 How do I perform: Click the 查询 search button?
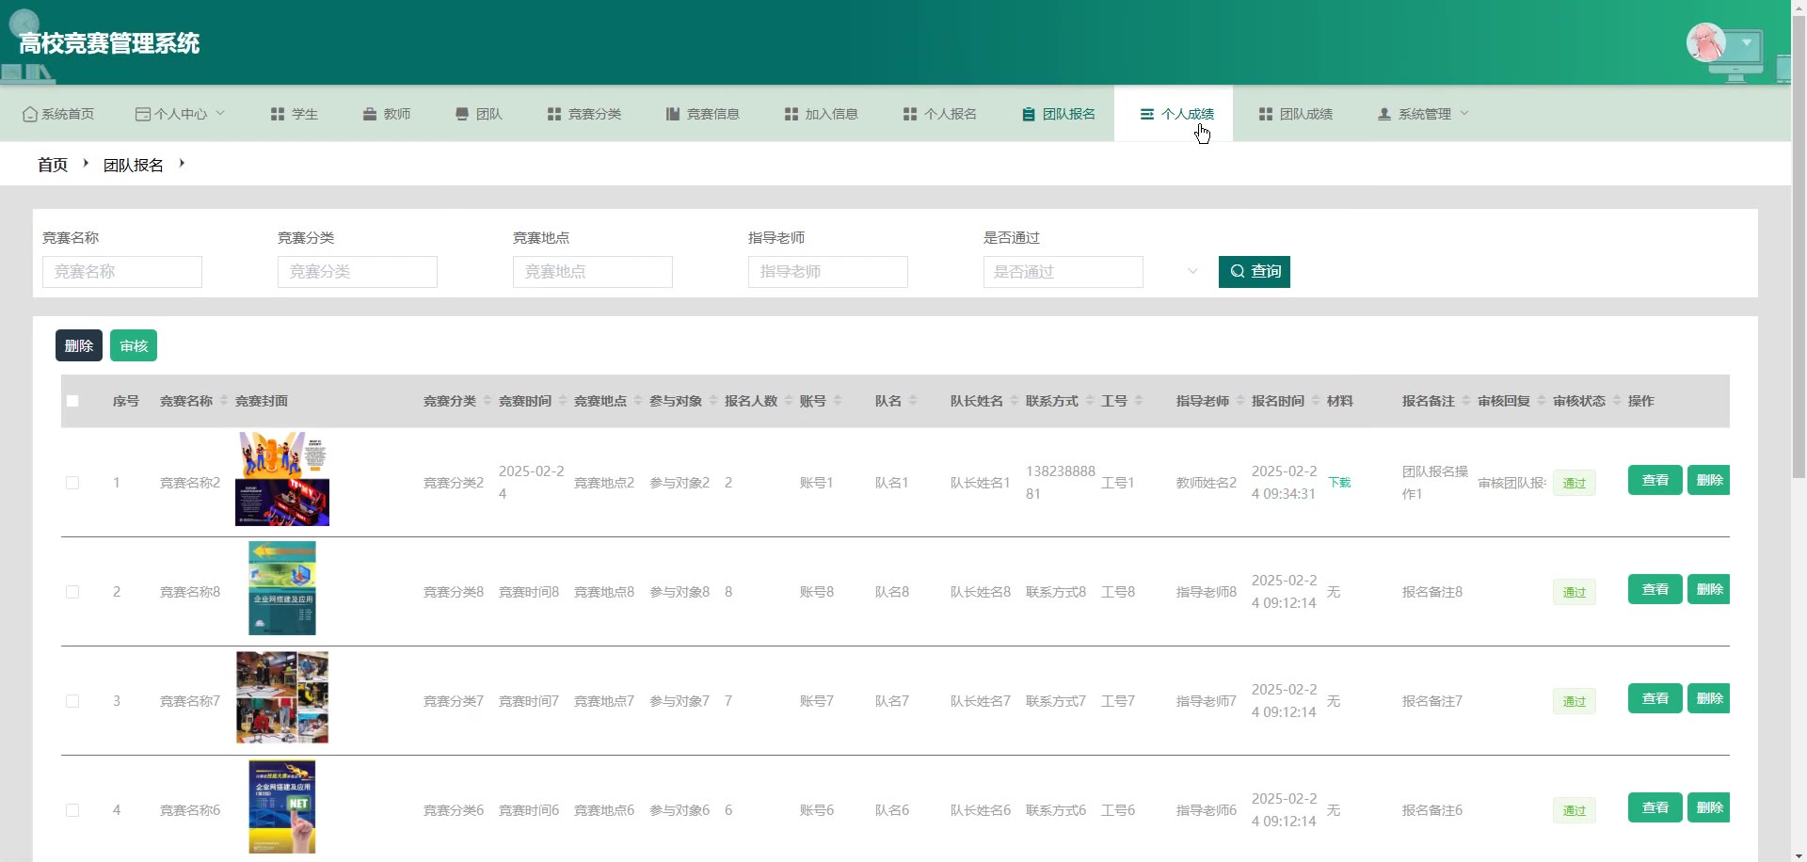tap(1254, 272)
